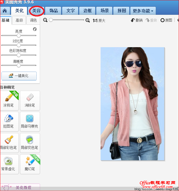Switch to the 文字 tab
Image resolution: width=179 pixels, height=191 pixels.
click(71, 11)
